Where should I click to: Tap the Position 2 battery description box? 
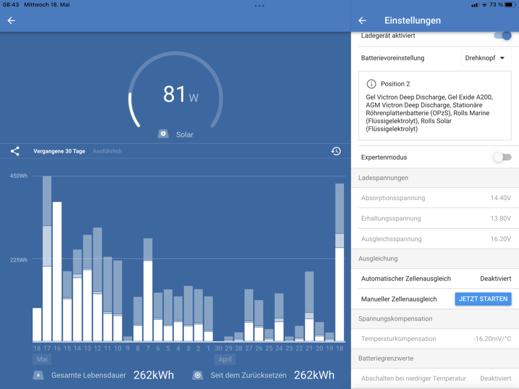[x=435, y=105]
